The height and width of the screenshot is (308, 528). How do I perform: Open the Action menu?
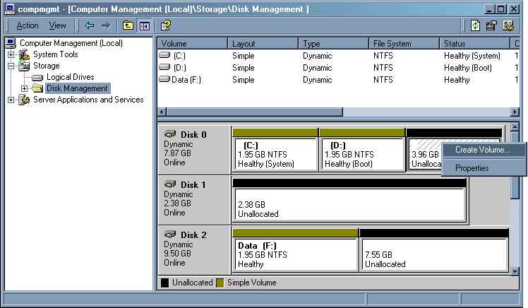point(28,25)
